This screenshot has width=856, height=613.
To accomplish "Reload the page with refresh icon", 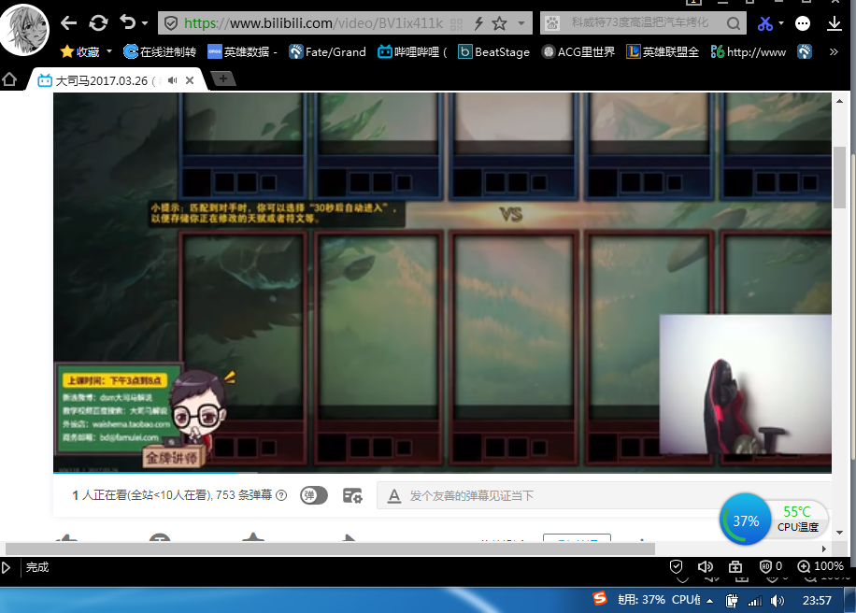I will click(98, 23).
